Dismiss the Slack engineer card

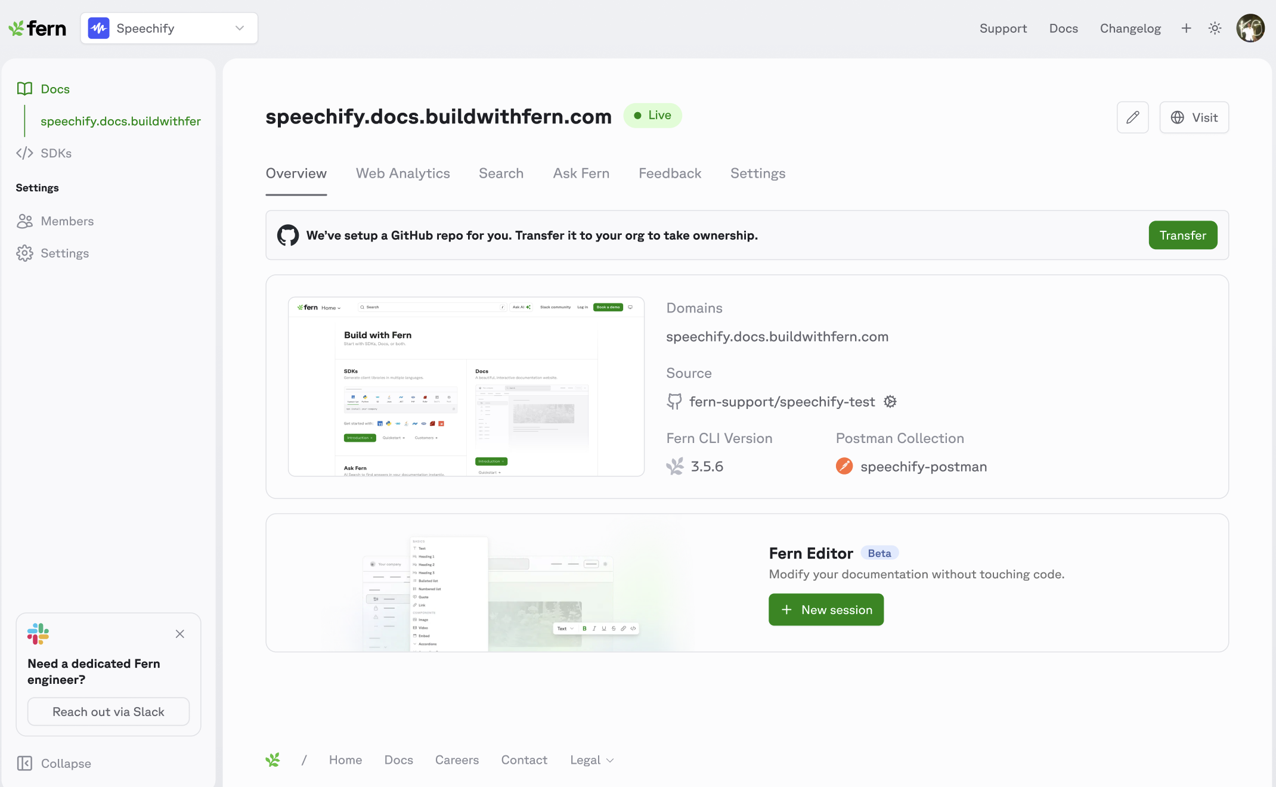coord(179,634)
